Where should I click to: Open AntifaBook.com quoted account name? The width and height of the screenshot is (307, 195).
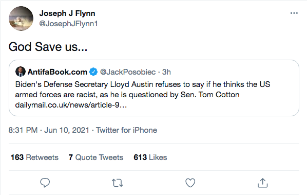[x=57, y=72]
